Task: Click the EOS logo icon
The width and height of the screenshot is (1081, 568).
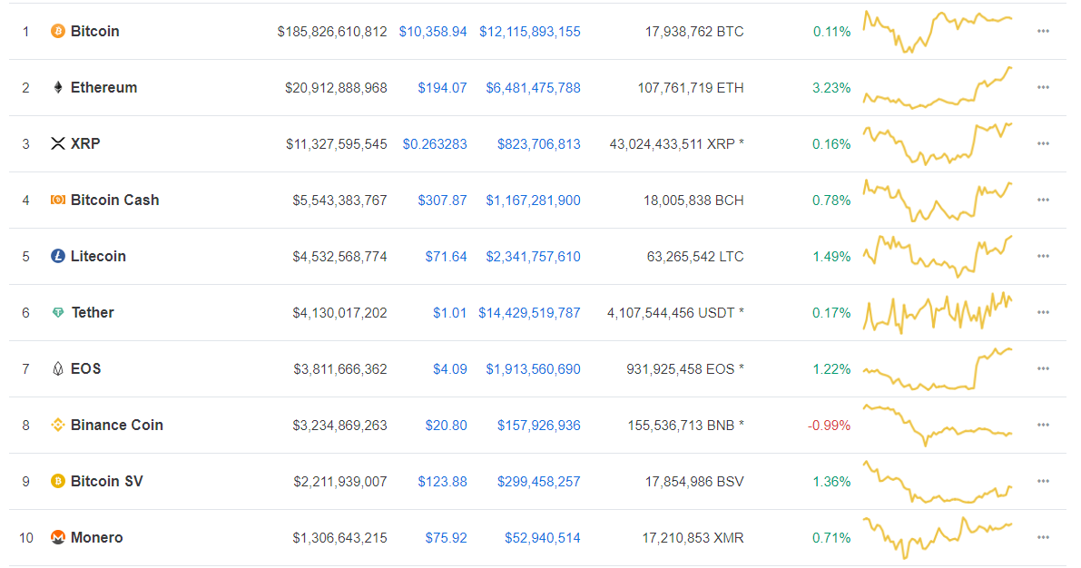Action: tap(58, 368)
